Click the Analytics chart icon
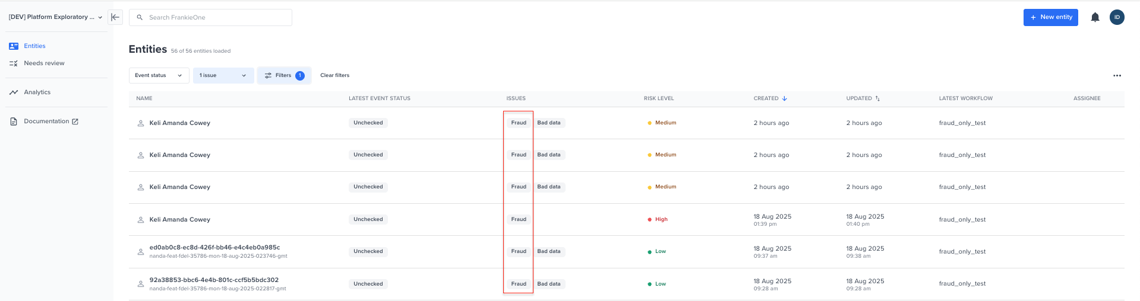The width and height of the screenshot is (1140, 301). [14, 92]
